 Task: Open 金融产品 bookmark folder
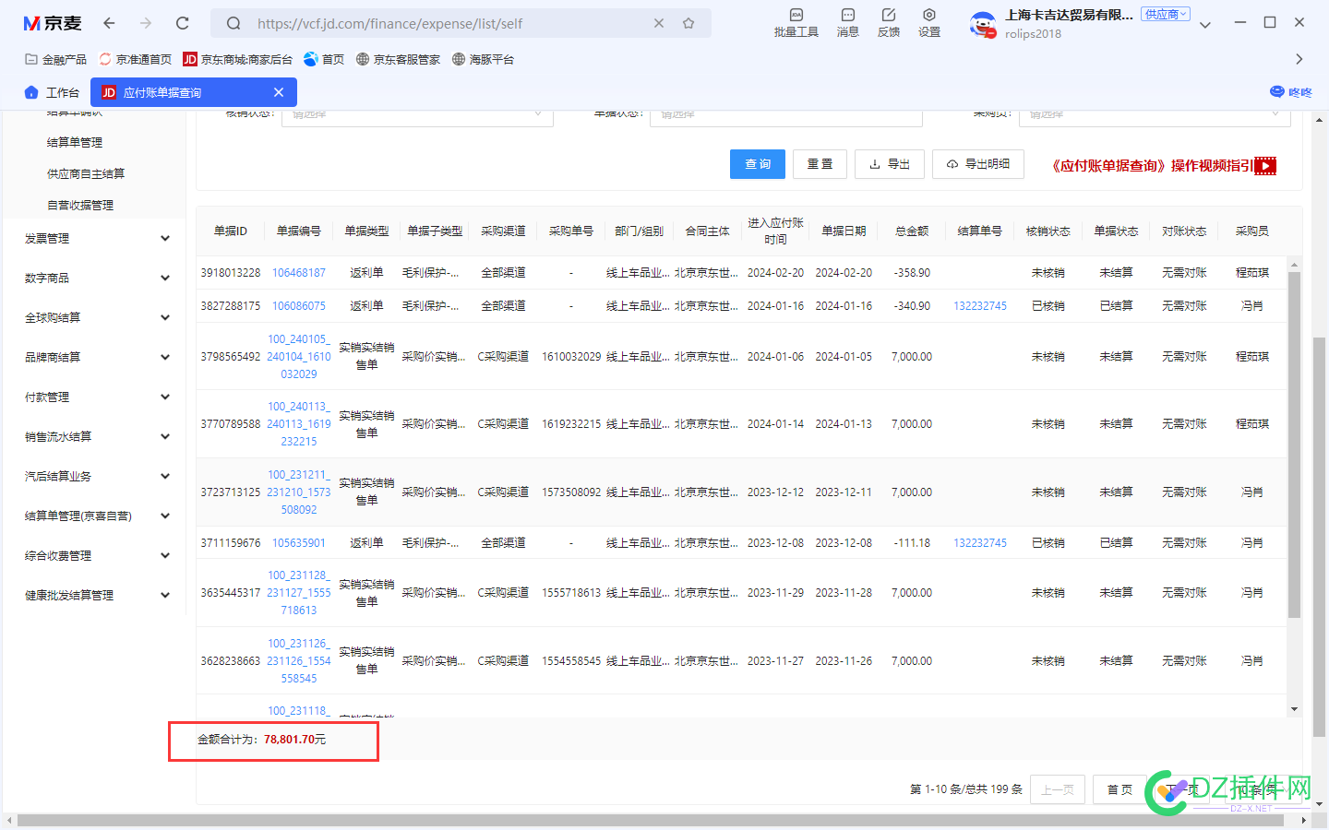click(56, 59)
